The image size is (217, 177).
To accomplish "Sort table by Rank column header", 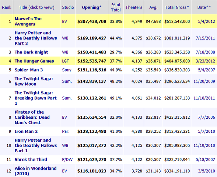I will pos(7,7).
